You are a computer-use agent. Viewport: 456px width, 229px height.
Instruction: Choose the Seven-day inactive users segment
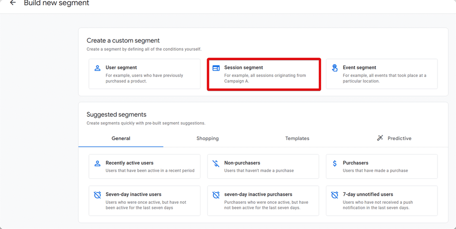[x=144, y=201]
